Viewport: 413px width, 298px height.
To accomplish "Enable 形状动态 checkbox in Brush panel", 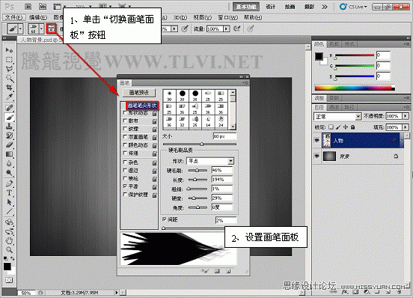I will coord(125,112).
